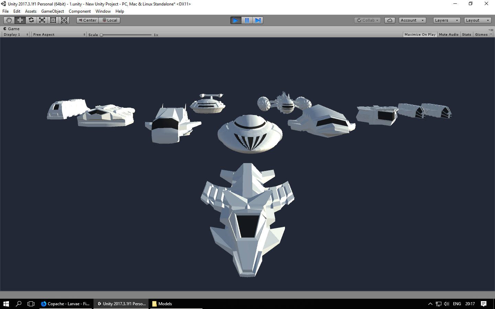The height and width of the screenshot is (309, 495).
Task: Open the Account dropdown
Action: (412, 20)
